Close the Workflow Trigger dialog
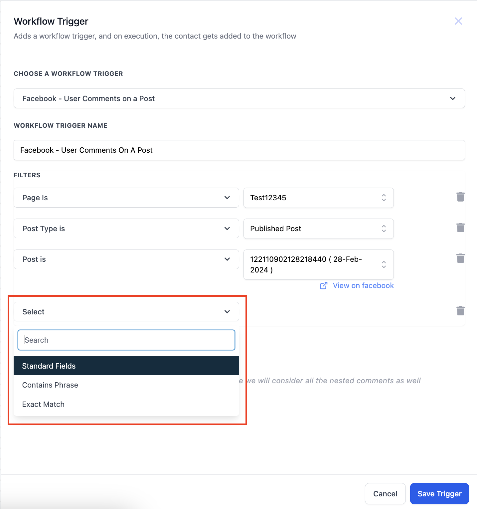The height and width of the screenshot is (509, 477). [x=458, y=21]
